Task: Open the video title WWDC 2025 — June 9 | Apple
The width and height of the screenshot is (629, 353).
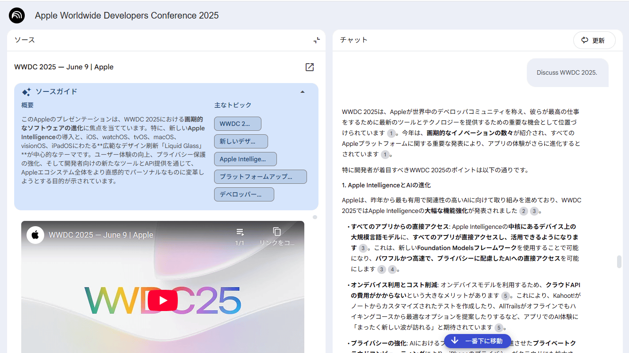Action: pos(101,235)
